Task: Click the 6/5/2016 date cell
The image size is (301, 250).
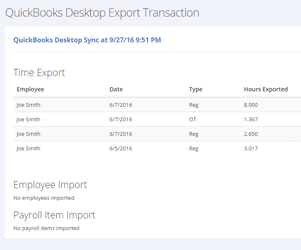Action: [x=121, y=149]
